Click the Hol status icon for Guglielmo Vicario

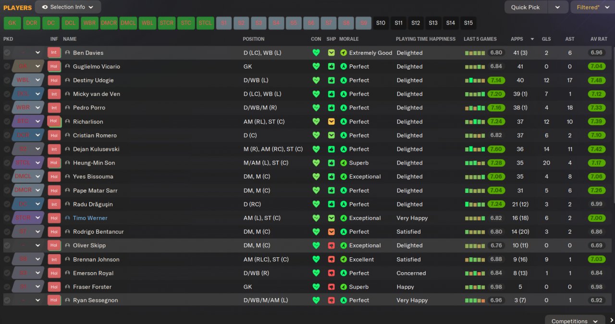click(x=54, y=67)
